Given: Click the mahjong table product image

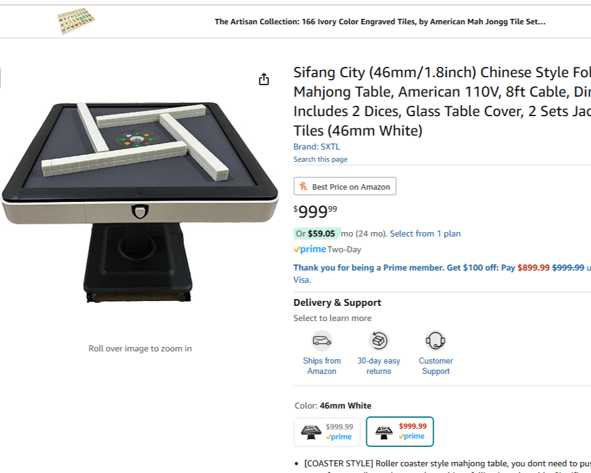Looking at the screenshot, I should point(140,201).
